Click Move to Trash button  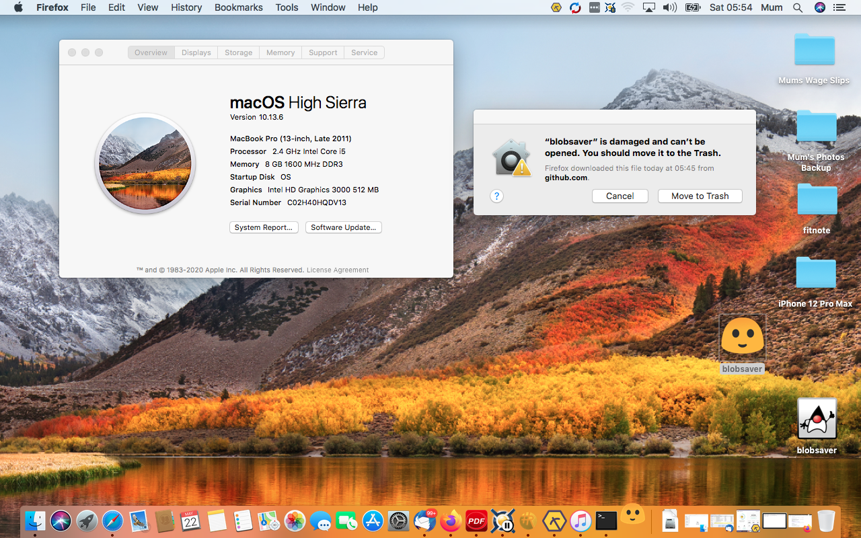coord(700,196)
